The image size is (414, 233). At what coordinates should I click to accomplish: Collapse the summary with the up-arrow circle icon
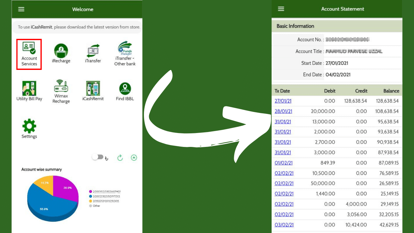click(x=134, y=158)
